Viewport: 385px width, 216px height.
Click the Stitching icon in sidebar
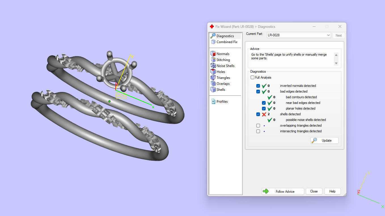pyautogui.click(x=213, y=60)
